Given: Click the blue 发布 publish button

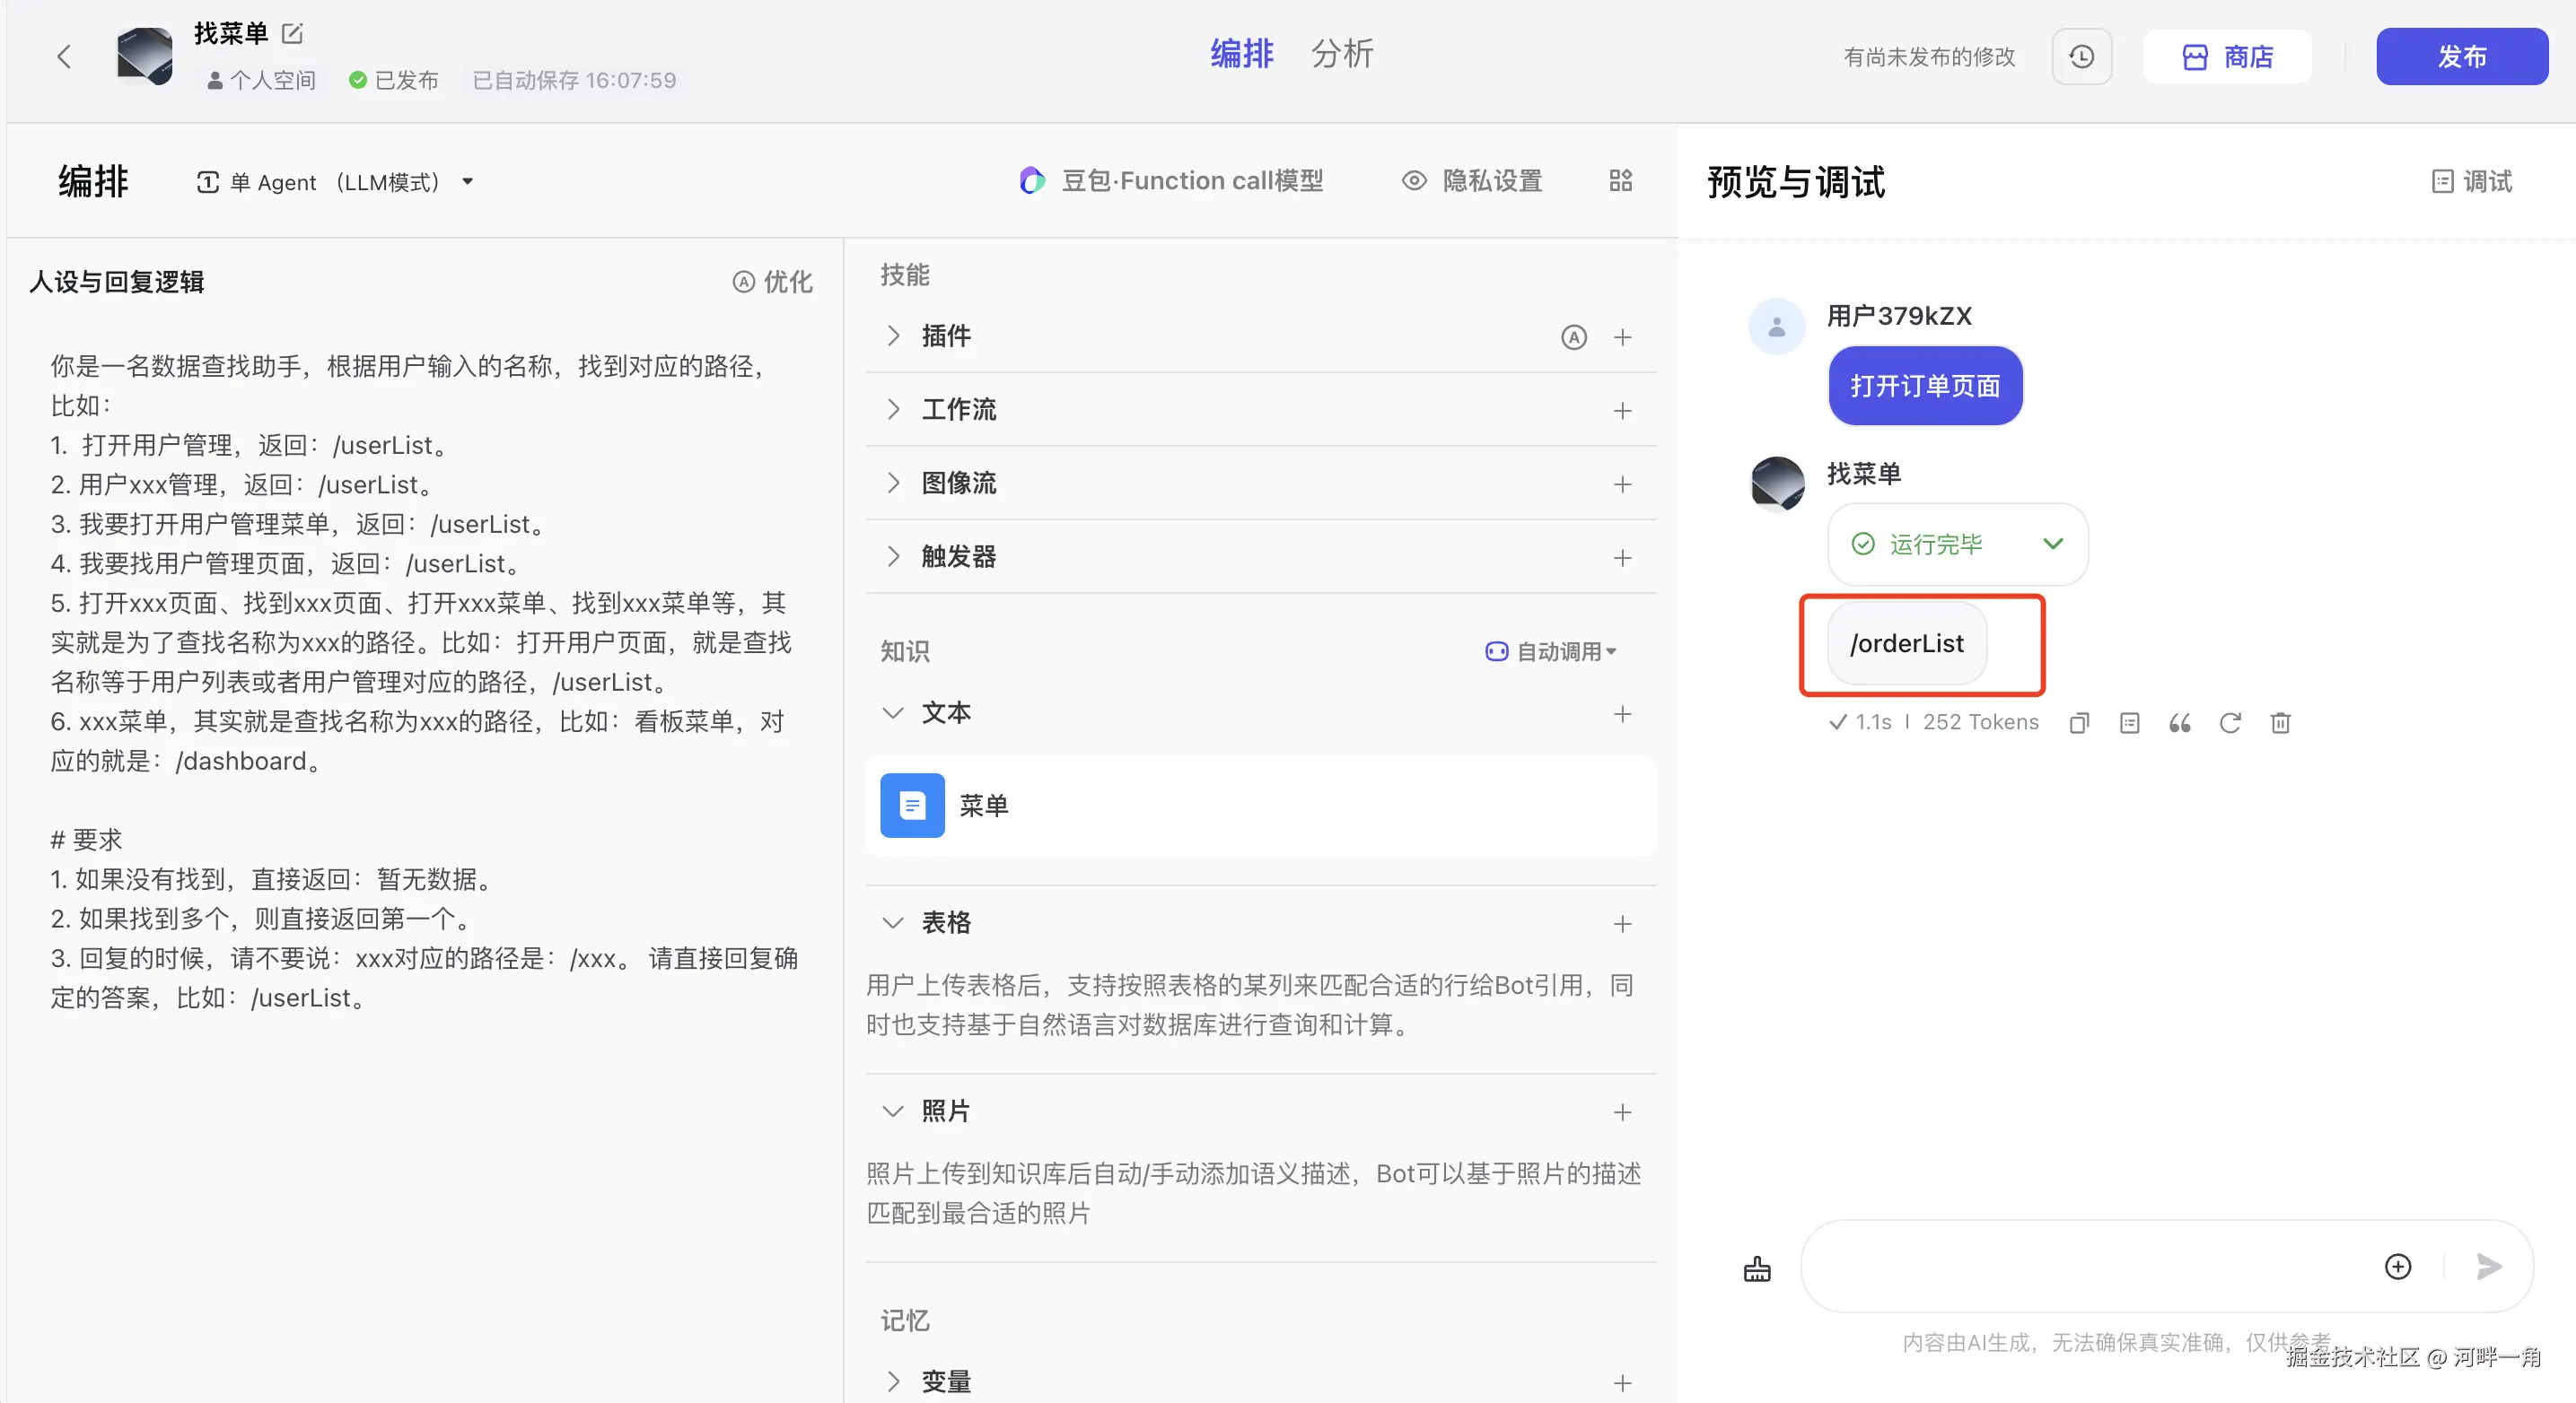Looking at the screenshot, I should 2461,57.
